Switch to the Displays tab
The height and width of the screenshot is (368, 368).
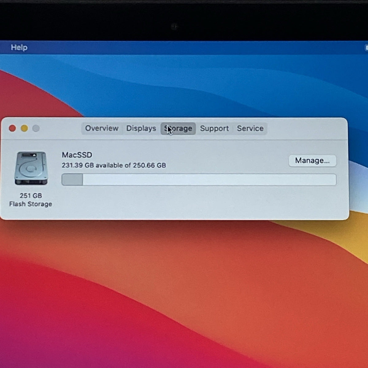141,128
